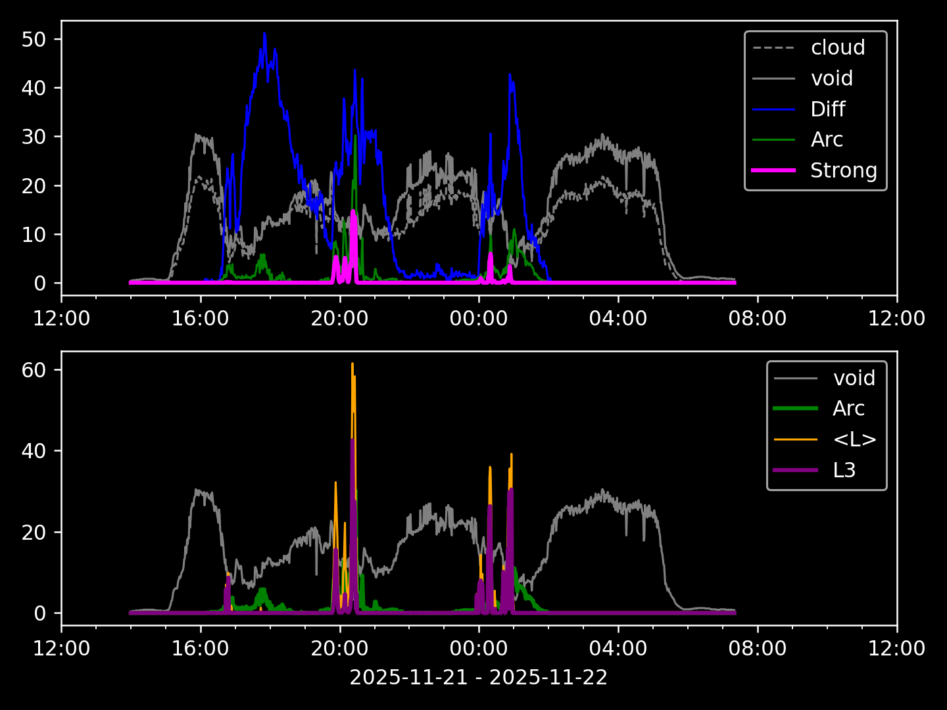
Task: Select the 'cloud' label in top legend
Action: 837,48
